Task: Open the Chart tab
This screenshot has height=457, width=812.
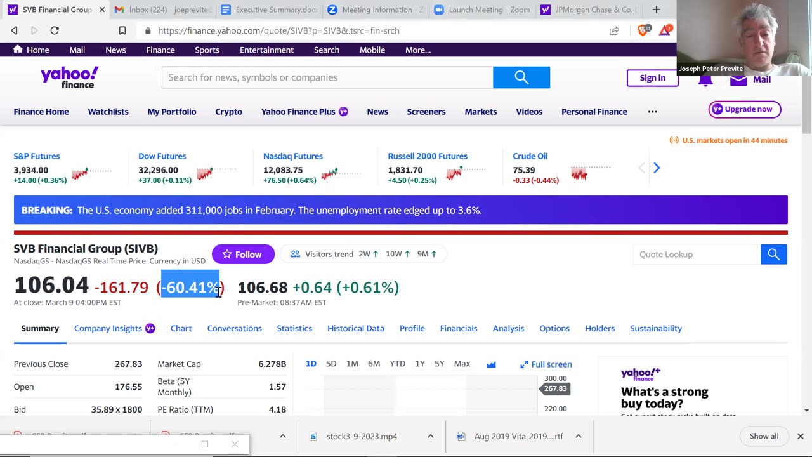Action: click(181, 328)
